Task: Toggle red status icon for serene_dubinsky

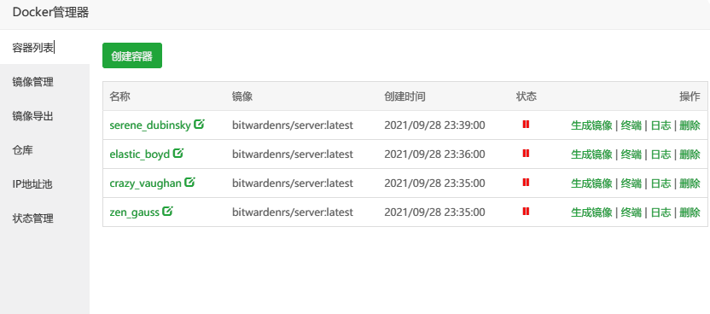Action: click(x=526, y=125)
